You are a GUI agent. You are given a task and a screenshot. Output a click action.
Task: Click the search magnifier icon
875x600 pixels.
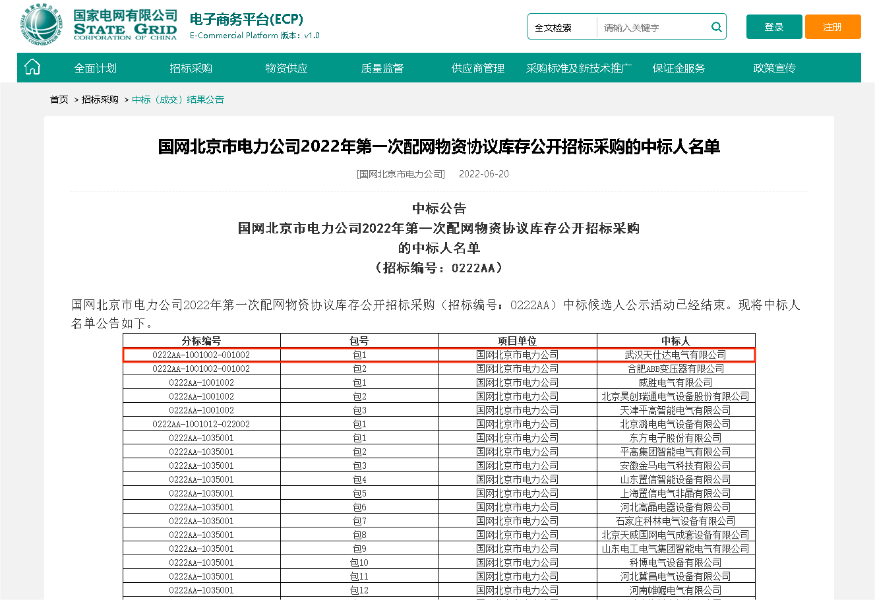click(x=716, y=27)
